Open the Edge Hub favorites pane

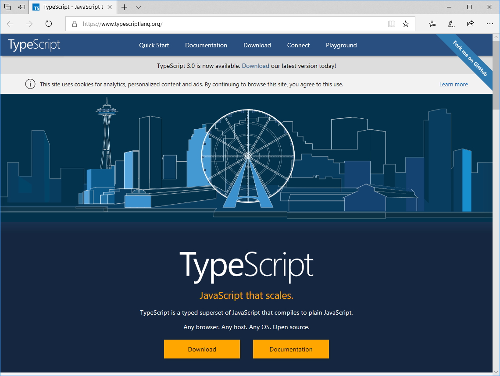coord(432,24)
